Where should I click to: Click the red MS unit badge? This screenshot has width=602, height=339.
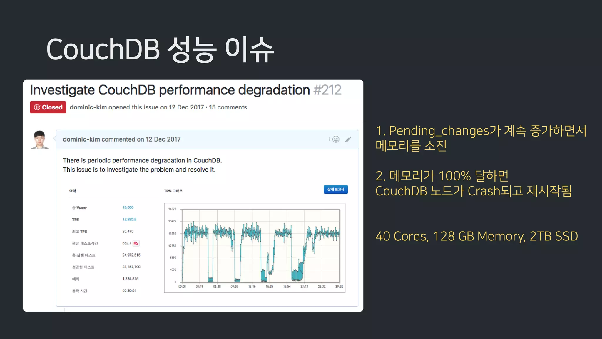coord(136,243)
